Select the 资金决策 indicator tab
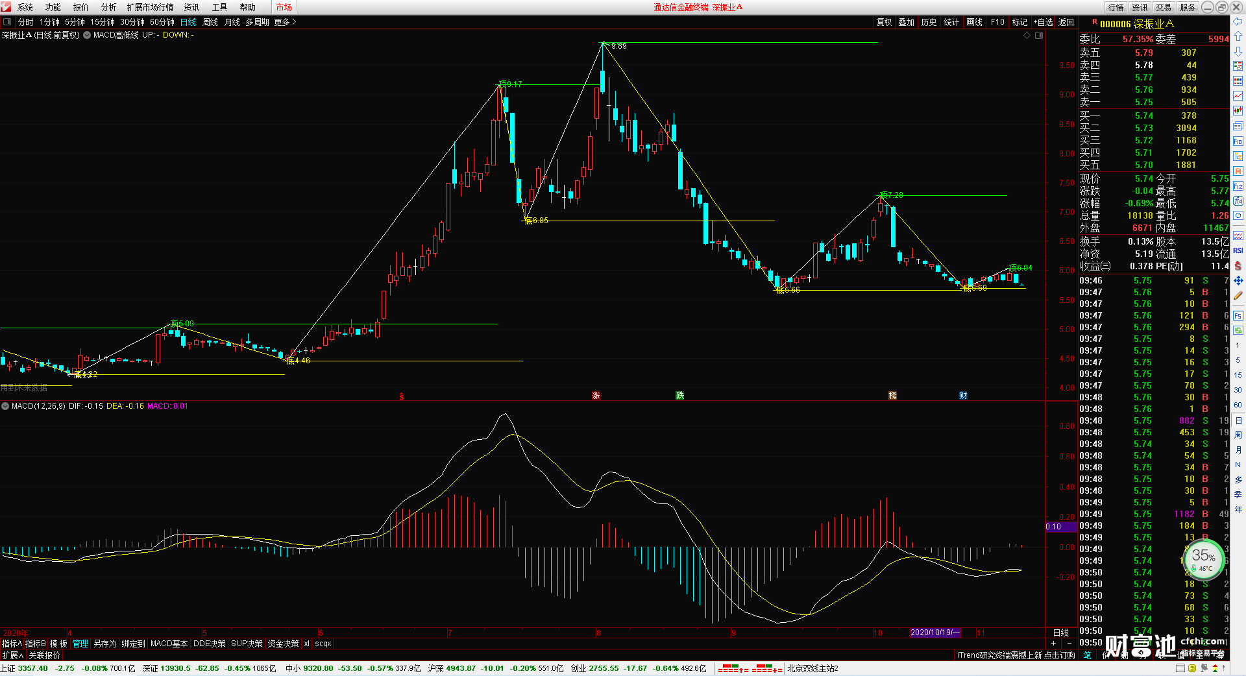 (x=283, y=644)
